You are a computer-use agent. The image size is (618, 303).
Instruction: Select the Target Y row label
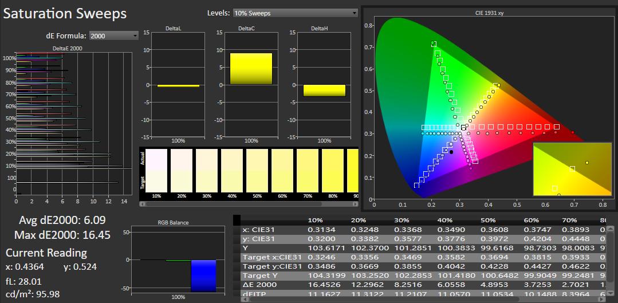tap(261, 276)
